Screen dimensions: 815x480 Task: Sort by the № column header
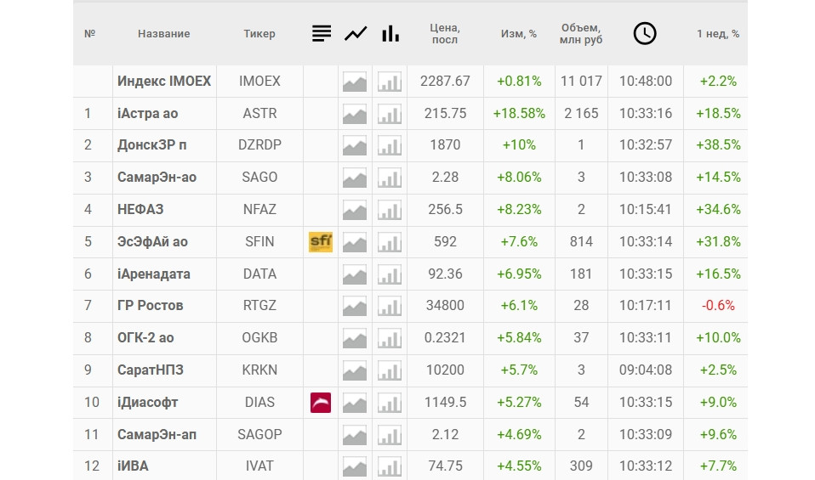(x=89, y=34)
